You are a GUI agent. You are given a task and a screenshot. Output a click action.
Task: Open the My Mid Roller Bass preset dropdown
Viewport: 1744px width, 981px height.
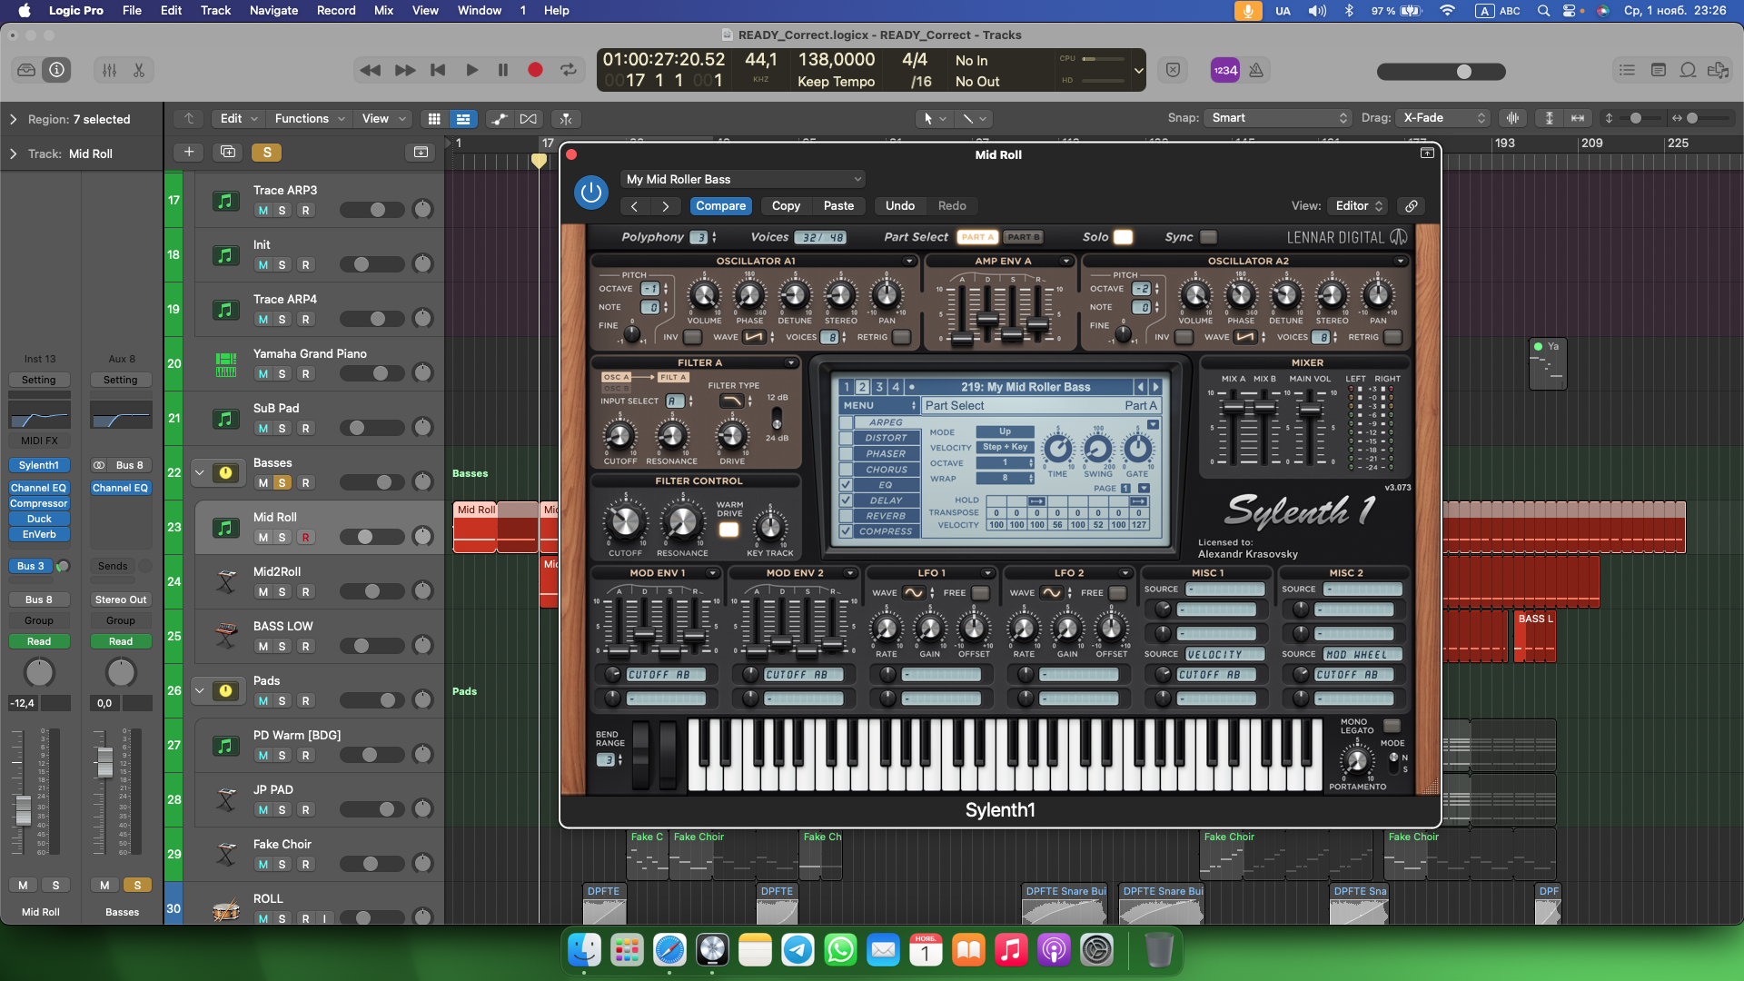click(x=743, y=179)
